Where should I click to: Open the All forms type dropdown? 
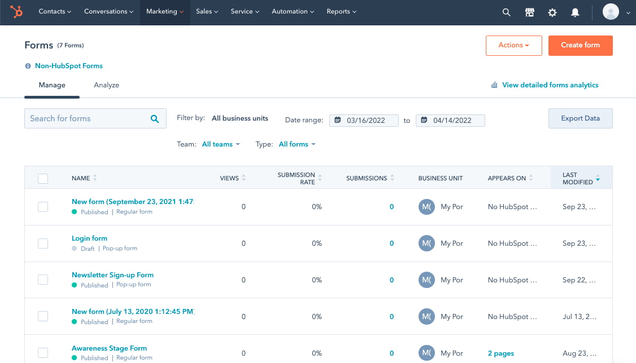click(x=297, y=144)
